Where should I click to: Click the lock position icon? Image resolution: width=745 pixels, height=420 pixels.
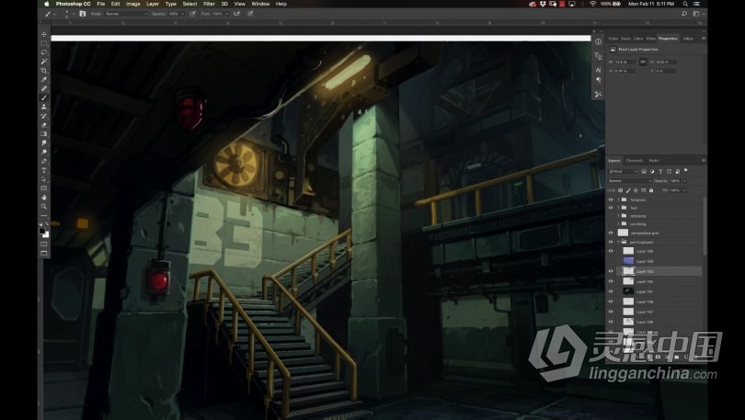pos(636,190)
